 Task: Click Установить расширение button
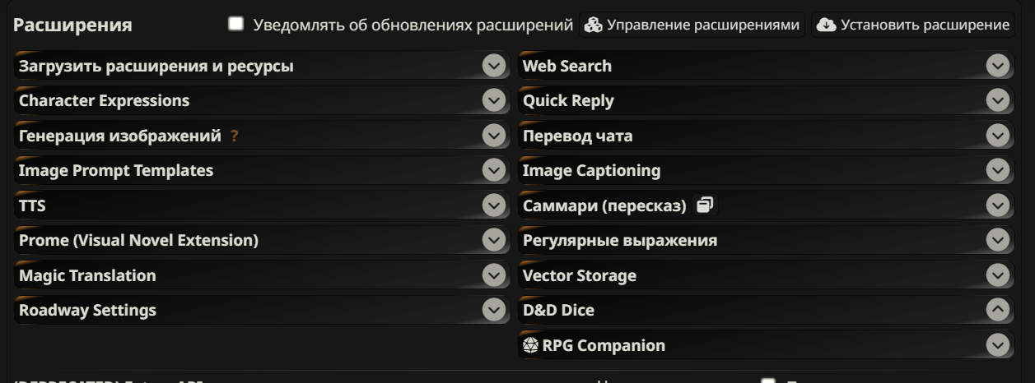point(913,25)
